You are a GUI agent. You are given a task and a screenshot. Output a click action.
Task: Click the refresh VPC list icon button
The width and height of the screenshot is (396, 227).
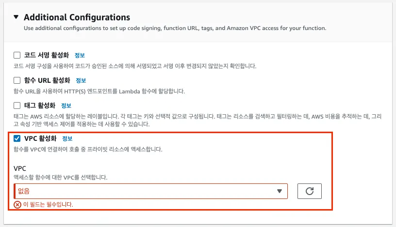pos(309,191)
